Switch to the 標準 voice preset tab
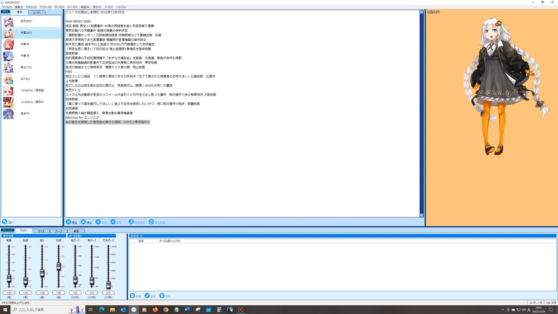558x314 pixels. click(20, 12)
